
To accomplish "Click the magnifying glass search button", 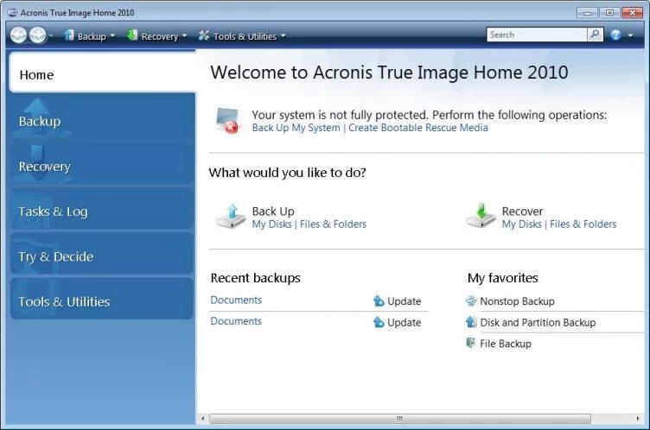I will pos(595,35).
